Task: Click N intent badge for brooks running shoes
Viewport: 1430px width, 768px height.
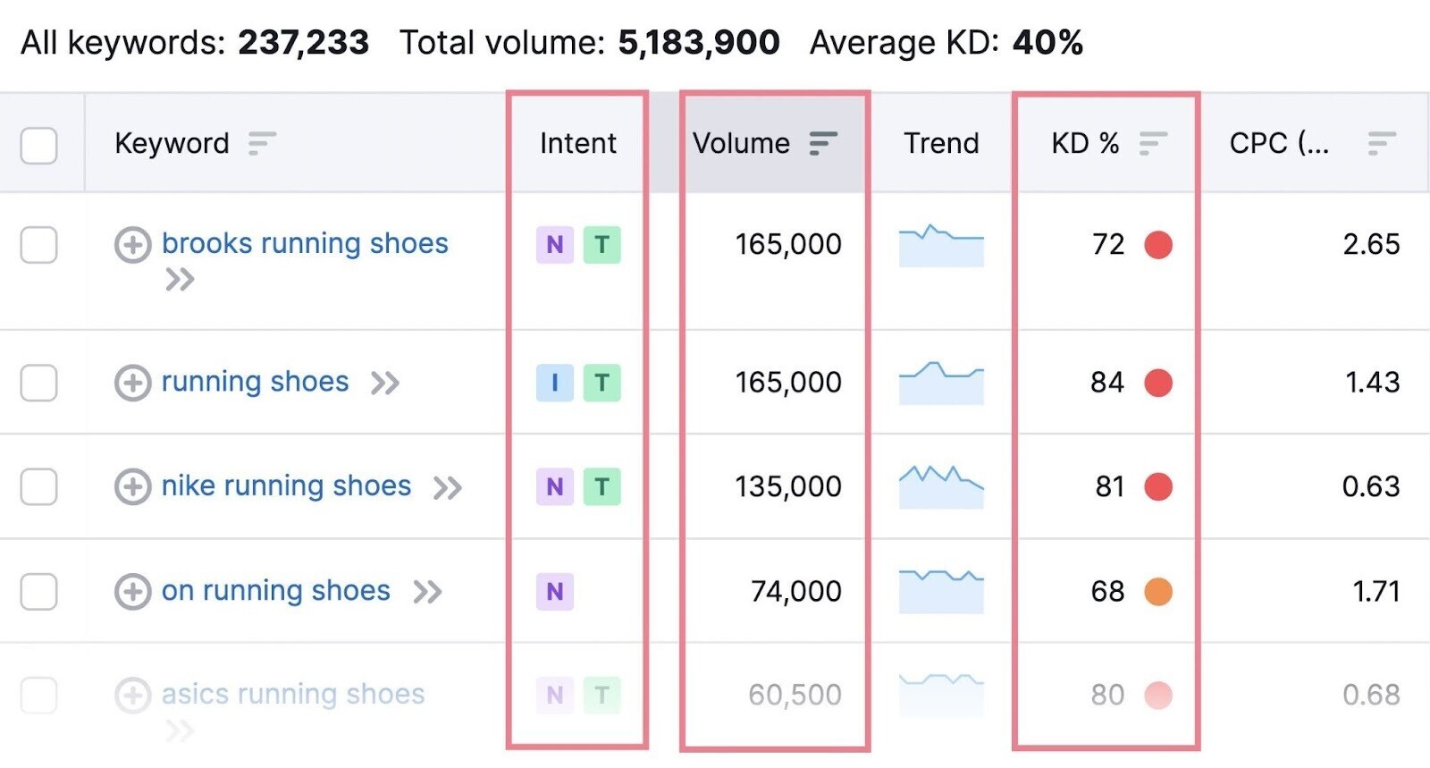Action: coord(554,245)
